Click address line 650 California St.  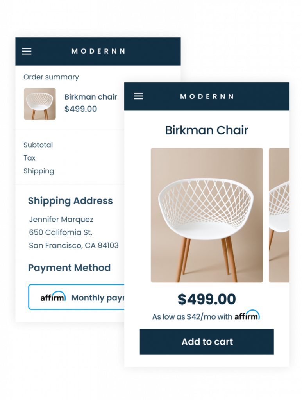pos(61,232)
